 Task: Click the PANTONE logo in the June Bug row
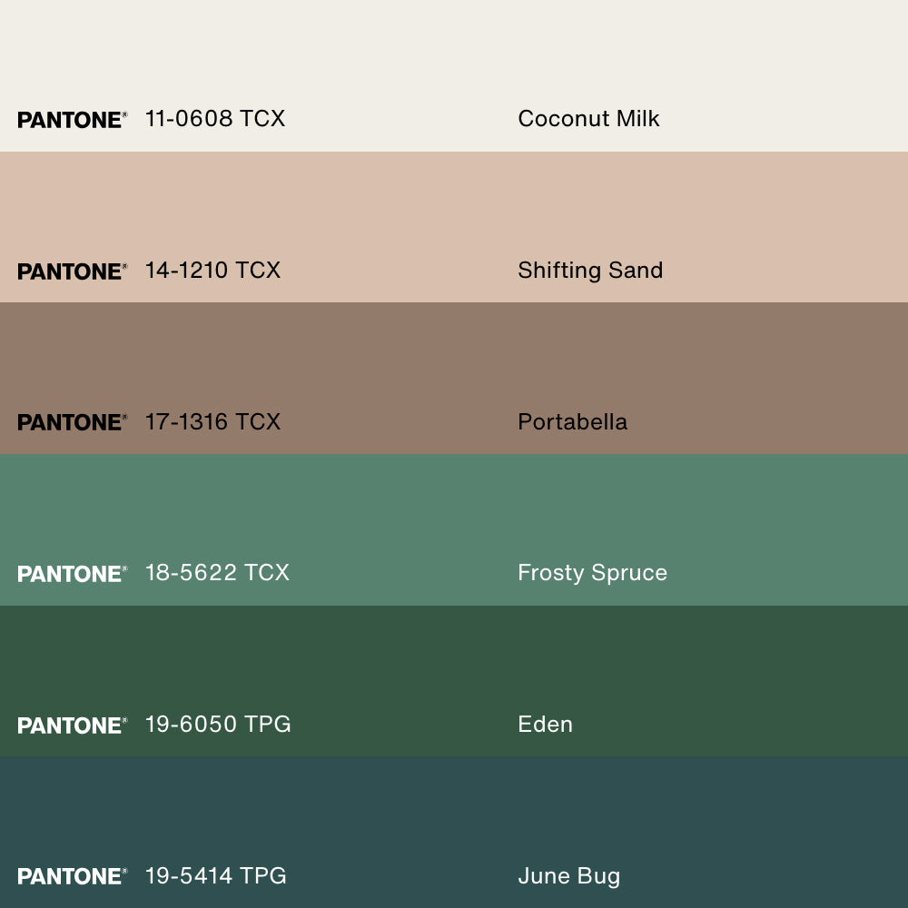(x=72, y=876)
